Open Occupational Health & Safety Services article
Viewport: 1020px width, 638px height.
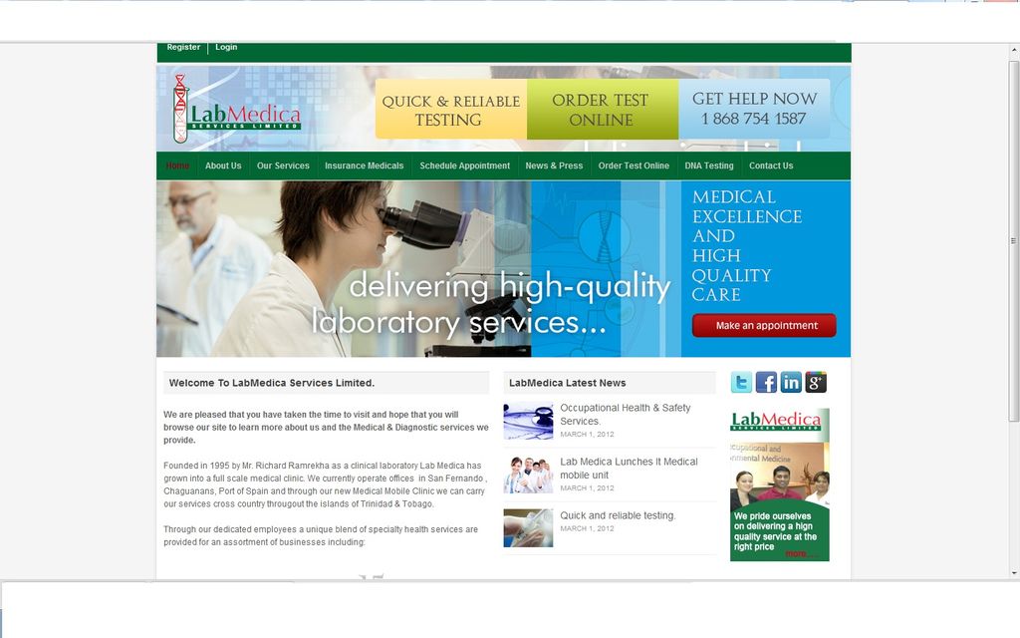point(626,414)
